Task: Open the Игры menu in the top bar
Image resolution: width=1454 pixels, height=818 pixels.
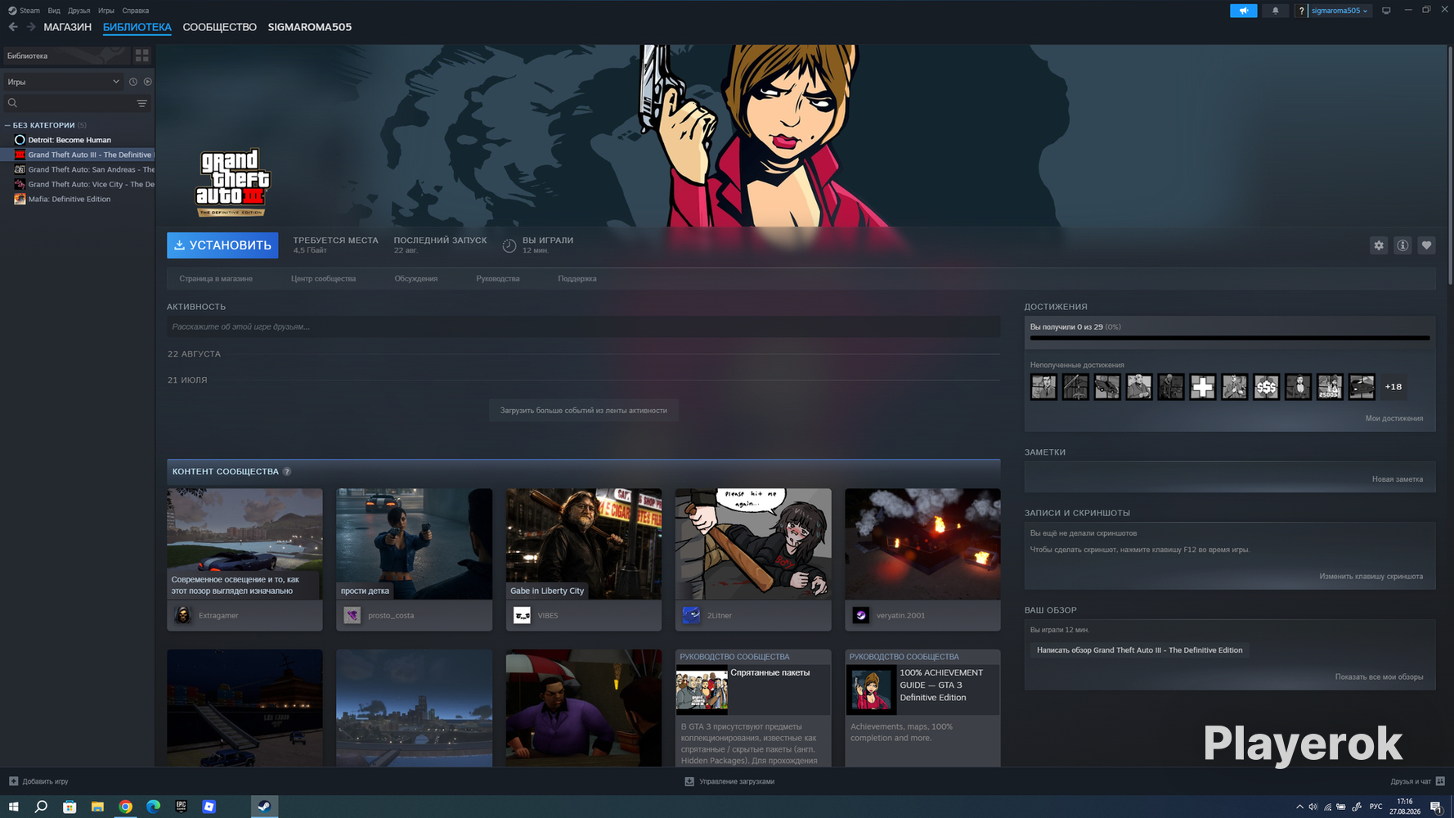Action: click(x=106, y=11)
